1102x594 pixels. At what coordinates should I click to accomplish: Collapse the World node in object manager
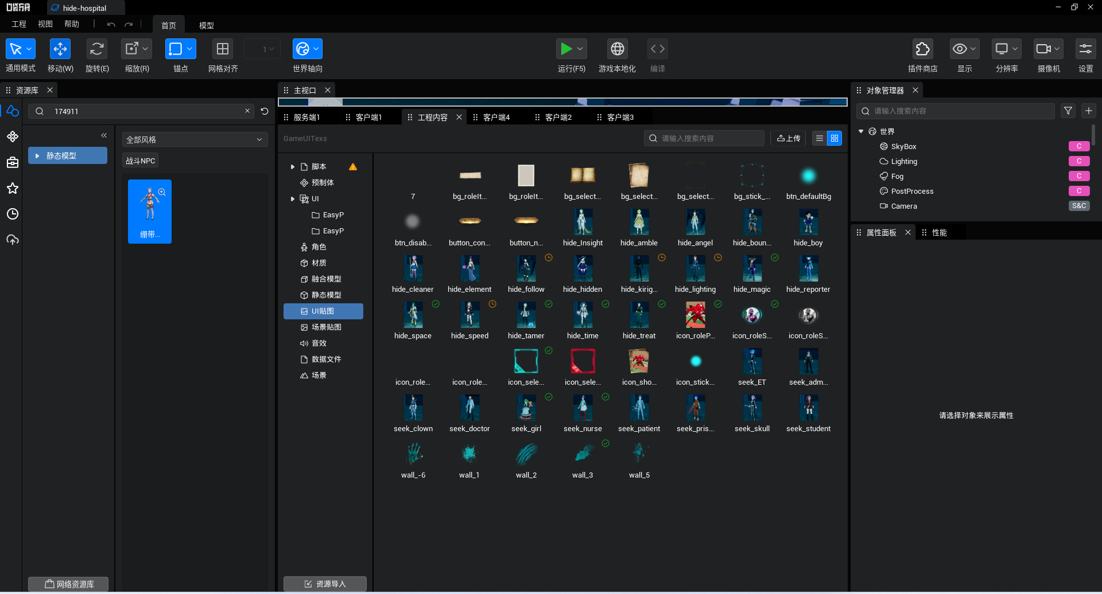(861, 131)
